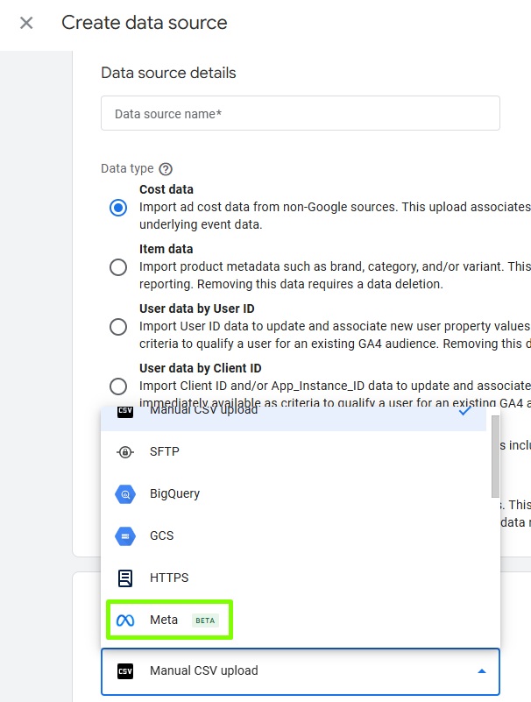Select the Cost data radio button
This screenshot has width=531, height=702.
point(118,208)
